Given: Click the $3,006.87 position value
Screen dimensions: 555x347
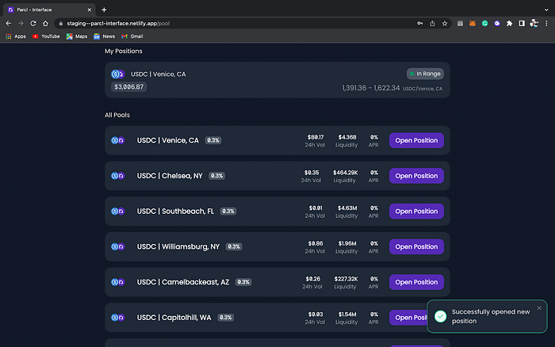Looking at the screenshot, I should 128,86.
